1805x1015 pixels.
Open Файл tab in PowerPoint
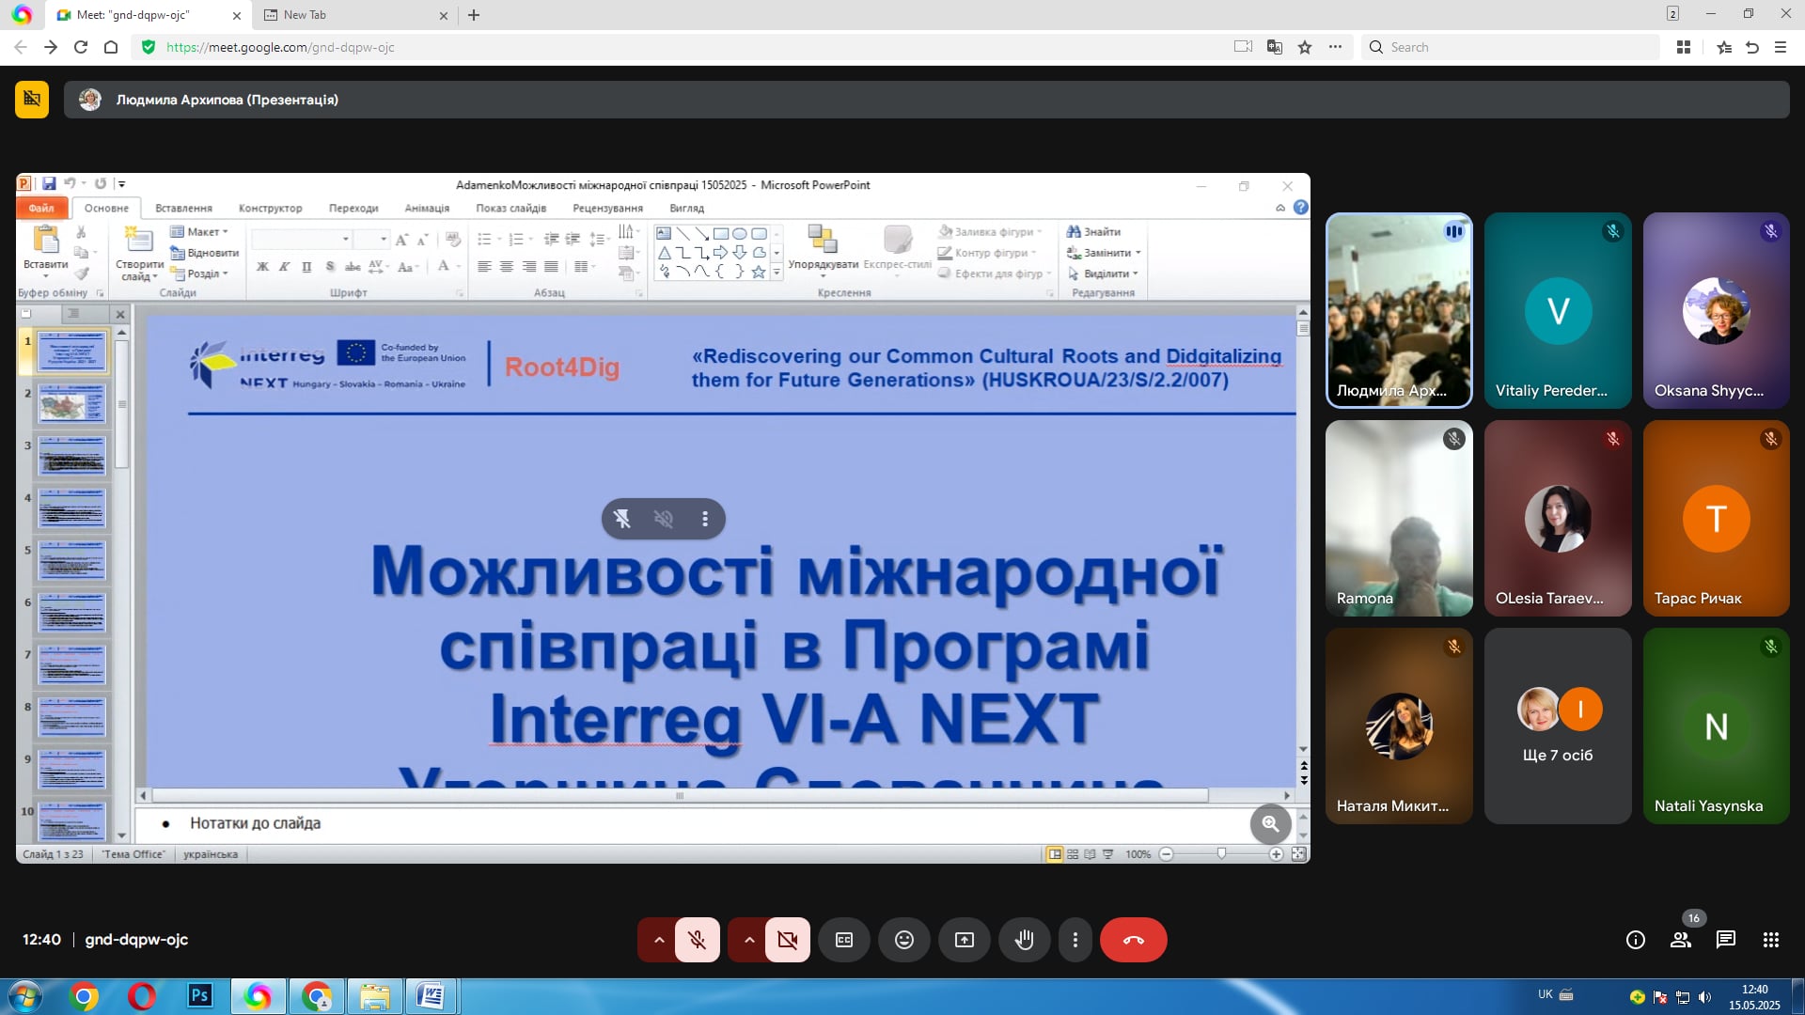41,208
